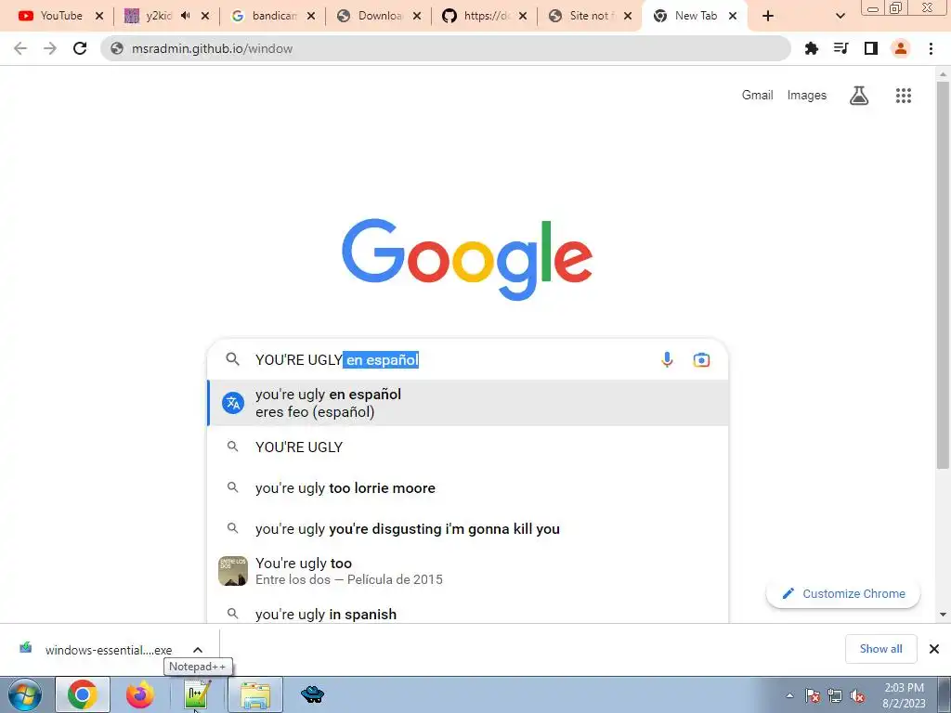Toggle the Chrome side panel icon

[x=871, y=48]
